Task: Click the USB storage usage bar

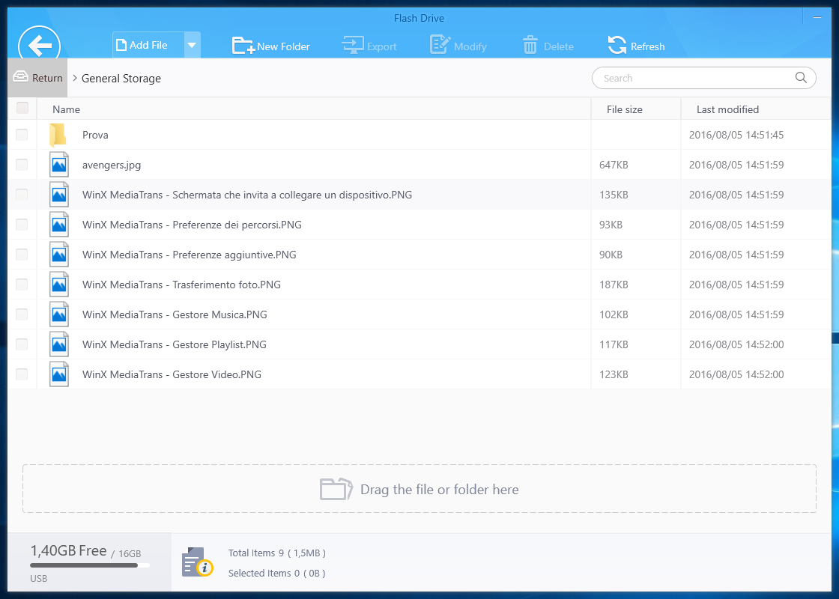Action: pos(89,565)
